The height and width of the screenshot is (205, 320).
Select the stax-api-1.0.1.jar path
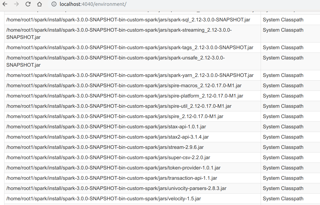106,127
